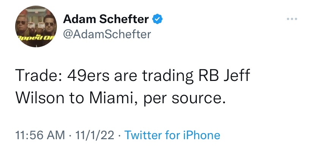Screen dimensions: 314x146
Task: Select the tweet body text
Action: (133, 87)
